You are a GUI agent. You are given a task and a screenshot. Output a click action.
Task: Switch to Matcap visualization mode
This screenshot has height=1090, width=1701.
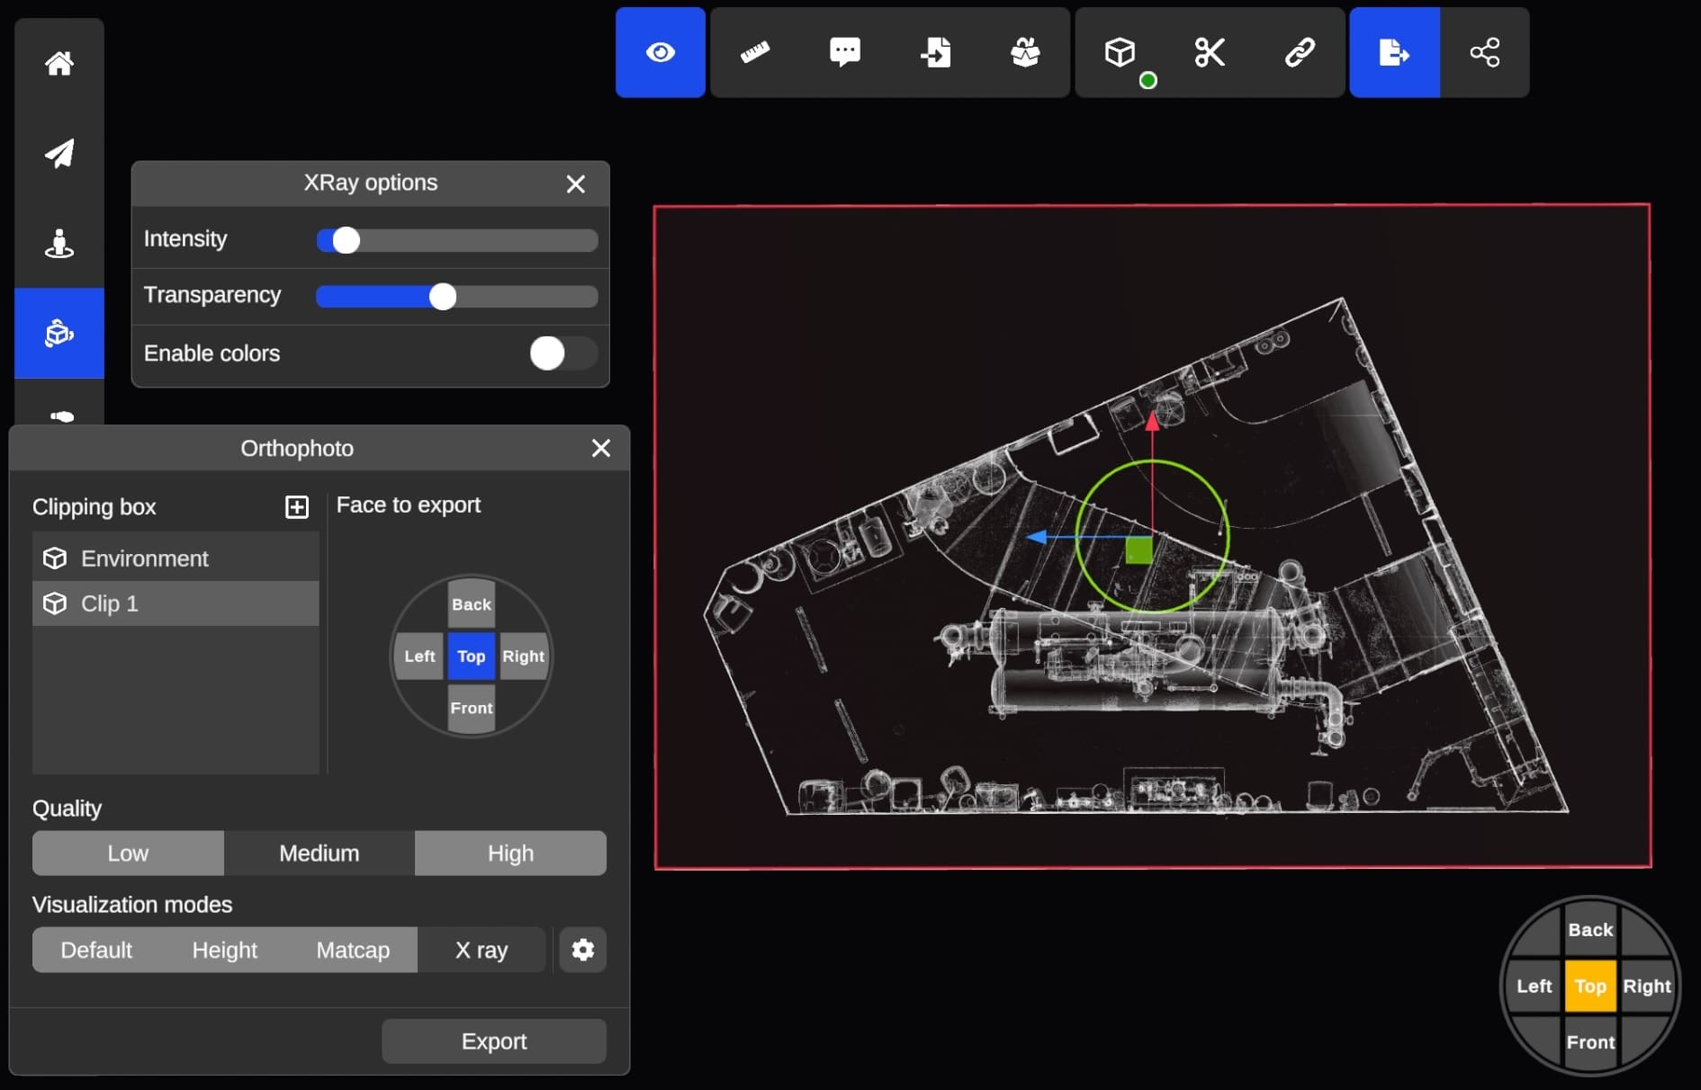coord(353,950)
